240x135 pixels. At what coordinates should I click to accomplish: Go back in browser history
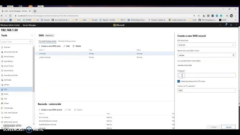tap(2, 16)
